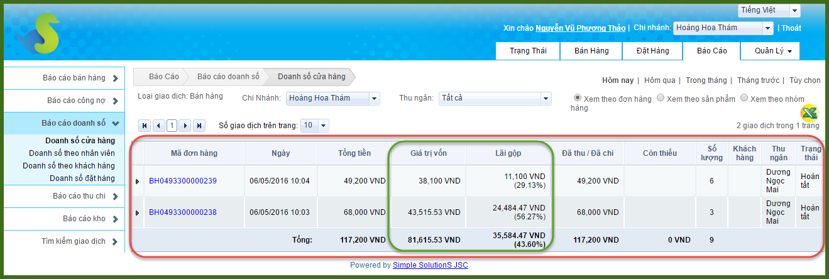Go to next page arrow
Screen dimensions: 829x279
click(185, 126)
